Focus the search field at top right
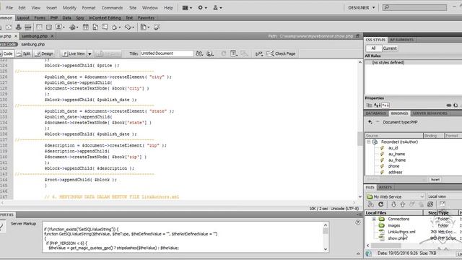 414,7
